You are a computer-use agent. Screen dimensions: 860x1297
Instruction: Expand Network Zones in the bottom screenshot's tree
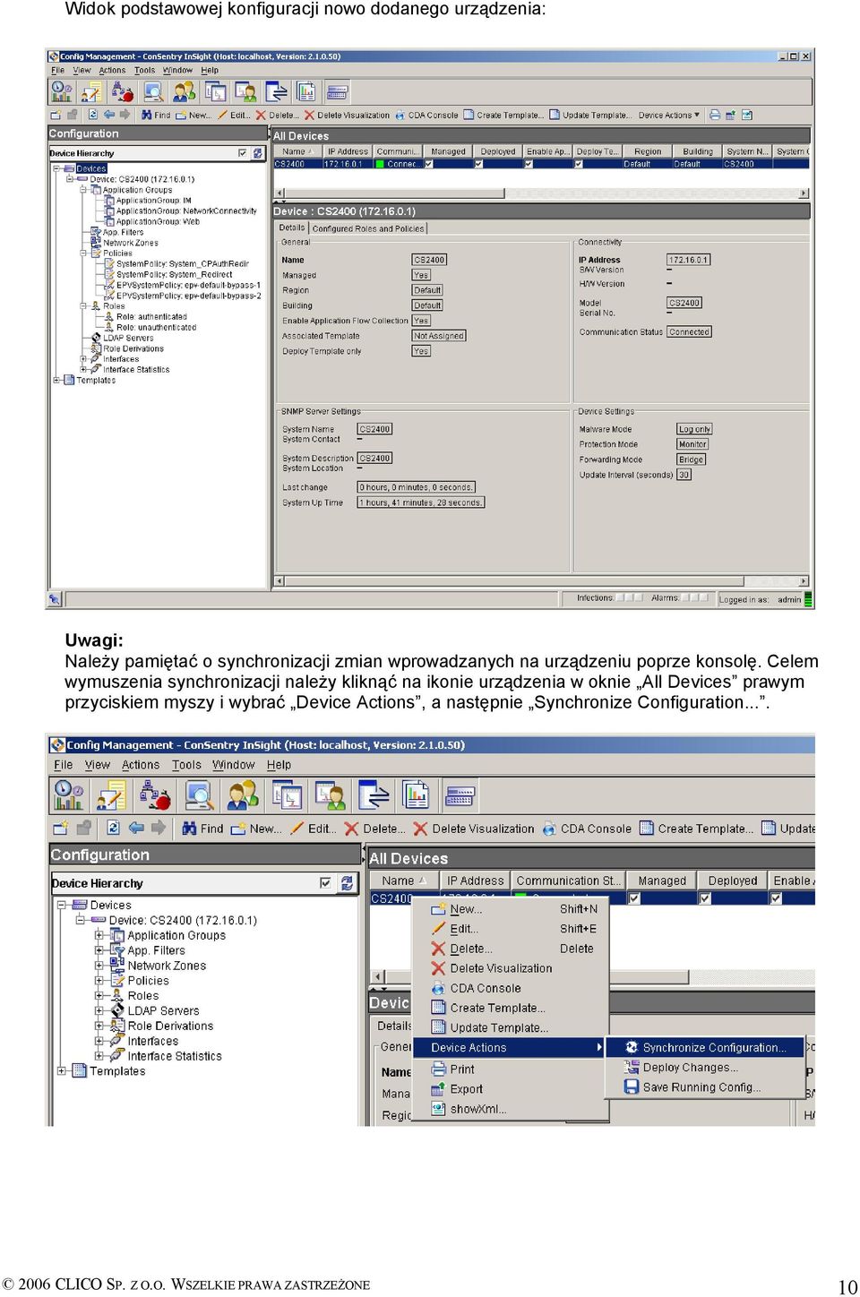tap(99, 966)
